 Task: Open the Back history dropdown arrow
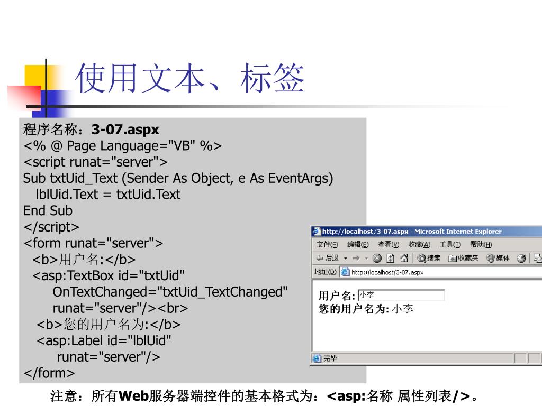pos(345,258)
